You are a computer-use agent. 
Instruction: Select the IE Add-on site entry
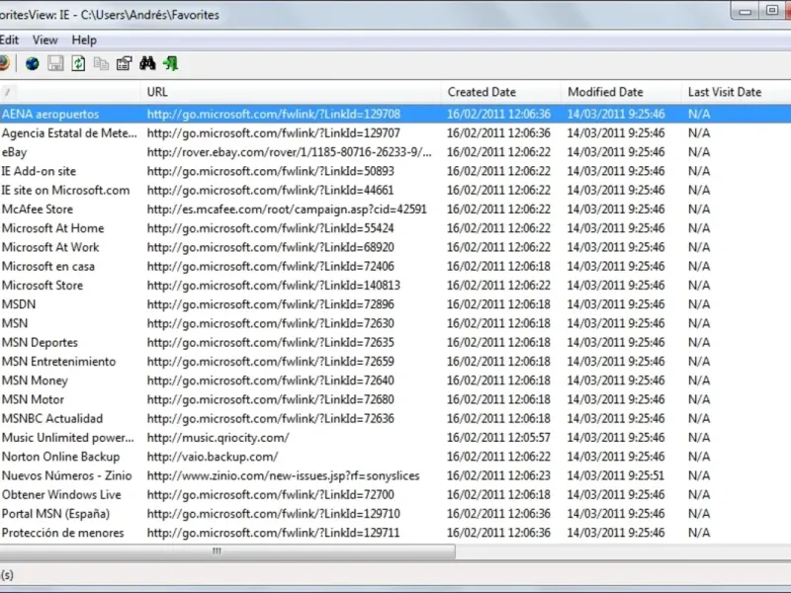(x=39, y=171)
